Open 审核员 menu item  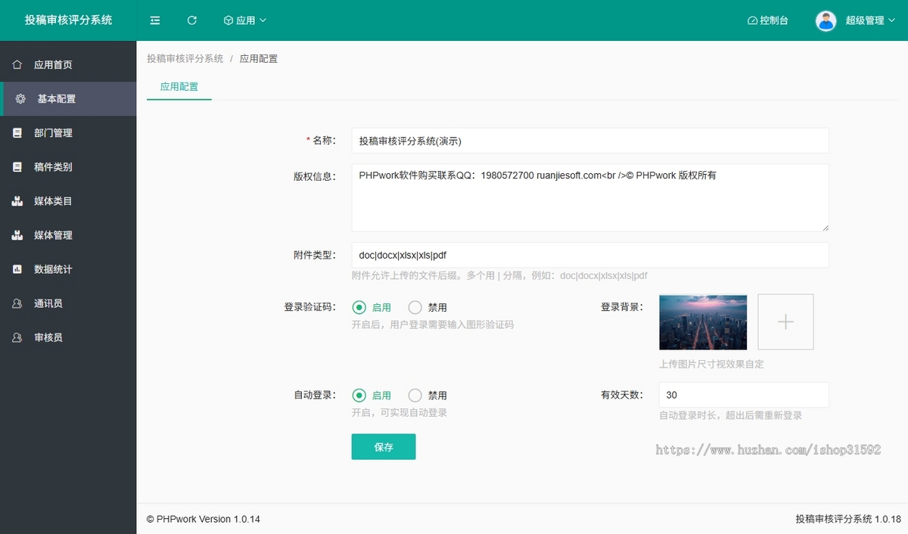(x=68, y=337)
